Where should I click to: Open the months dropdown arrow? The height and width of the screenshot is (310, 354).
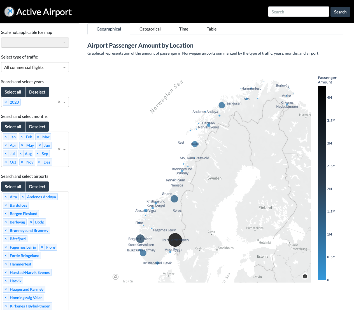click(x=64, y=150)
